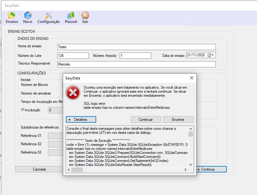Click the Sair exit icon
This screenshot has width=257, height=195.
(85, 15)
